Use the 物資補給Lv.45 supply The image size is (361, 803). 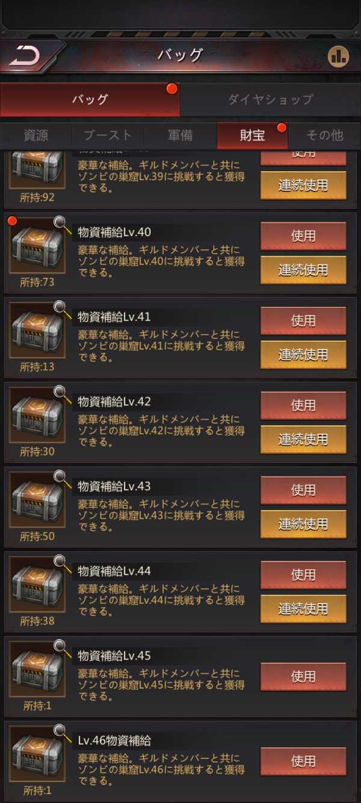point(303,676)
